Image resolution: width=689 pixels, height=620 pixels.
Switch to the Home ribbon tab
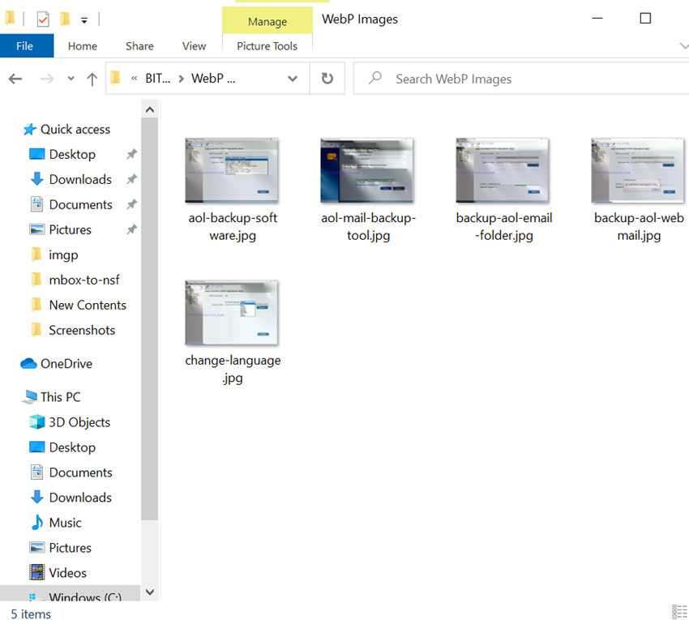coord(82,45)
